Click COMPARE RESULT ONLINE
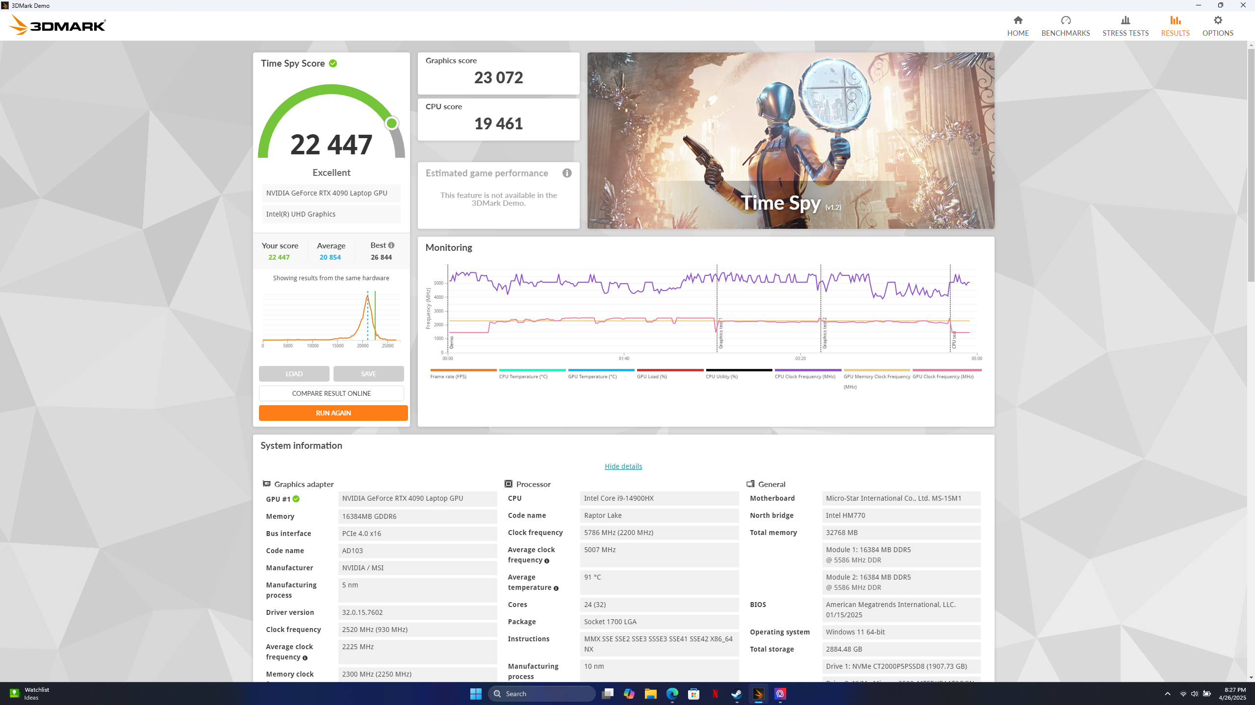This screenshot has height=705, width=1255. pyautogui.click(x=332, y=393)
